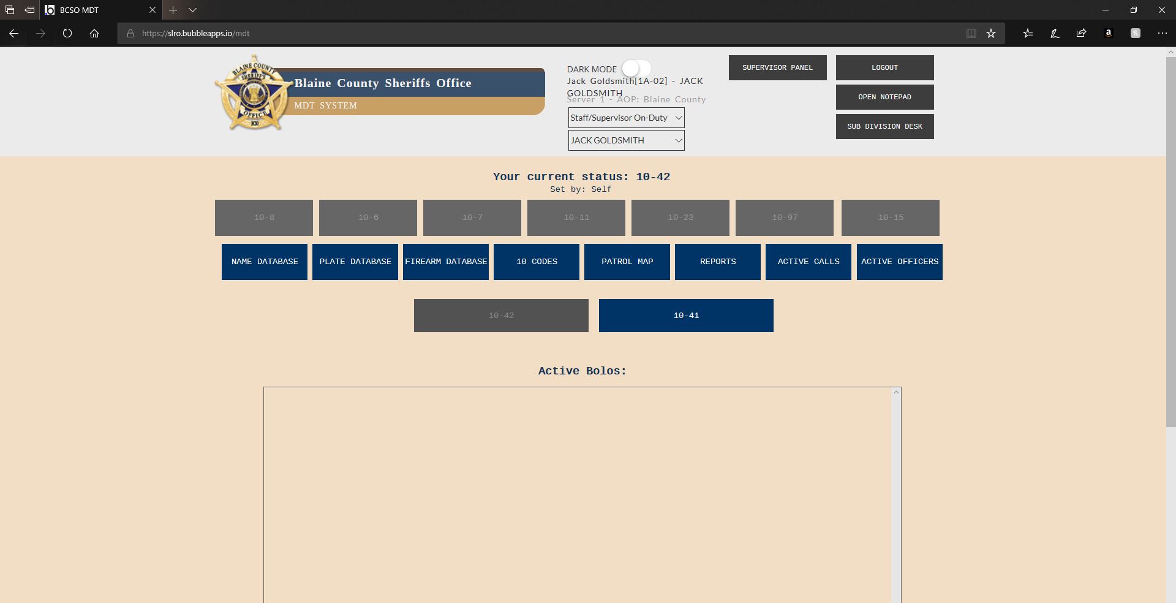This screenshot has height=603, width=1176.
Task: Open the Staff/Supervisor On-Duty dropdown
Action: pos(626,118)
